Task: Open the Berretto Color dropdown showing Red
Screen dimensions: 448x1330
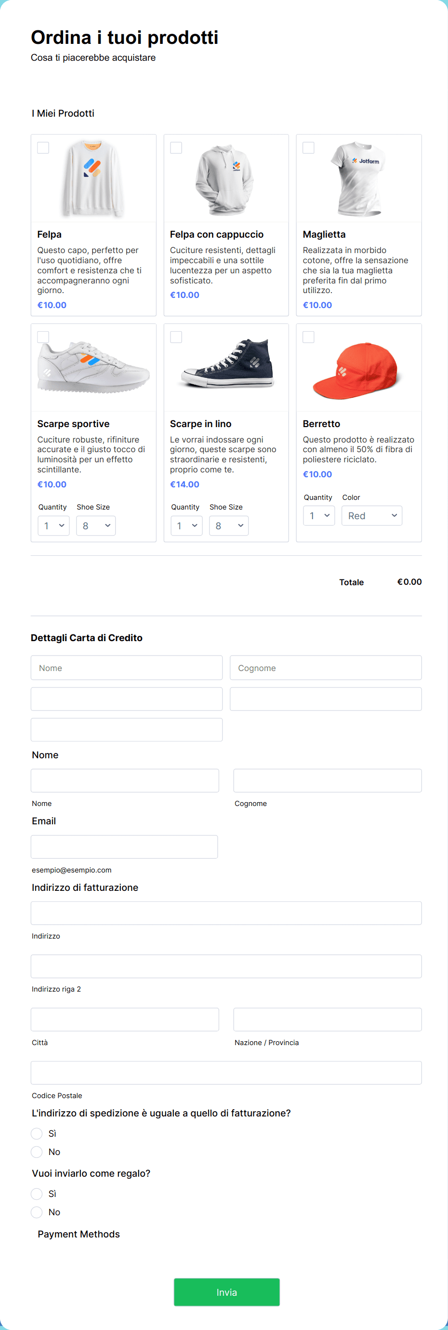Action: point(371,516)
